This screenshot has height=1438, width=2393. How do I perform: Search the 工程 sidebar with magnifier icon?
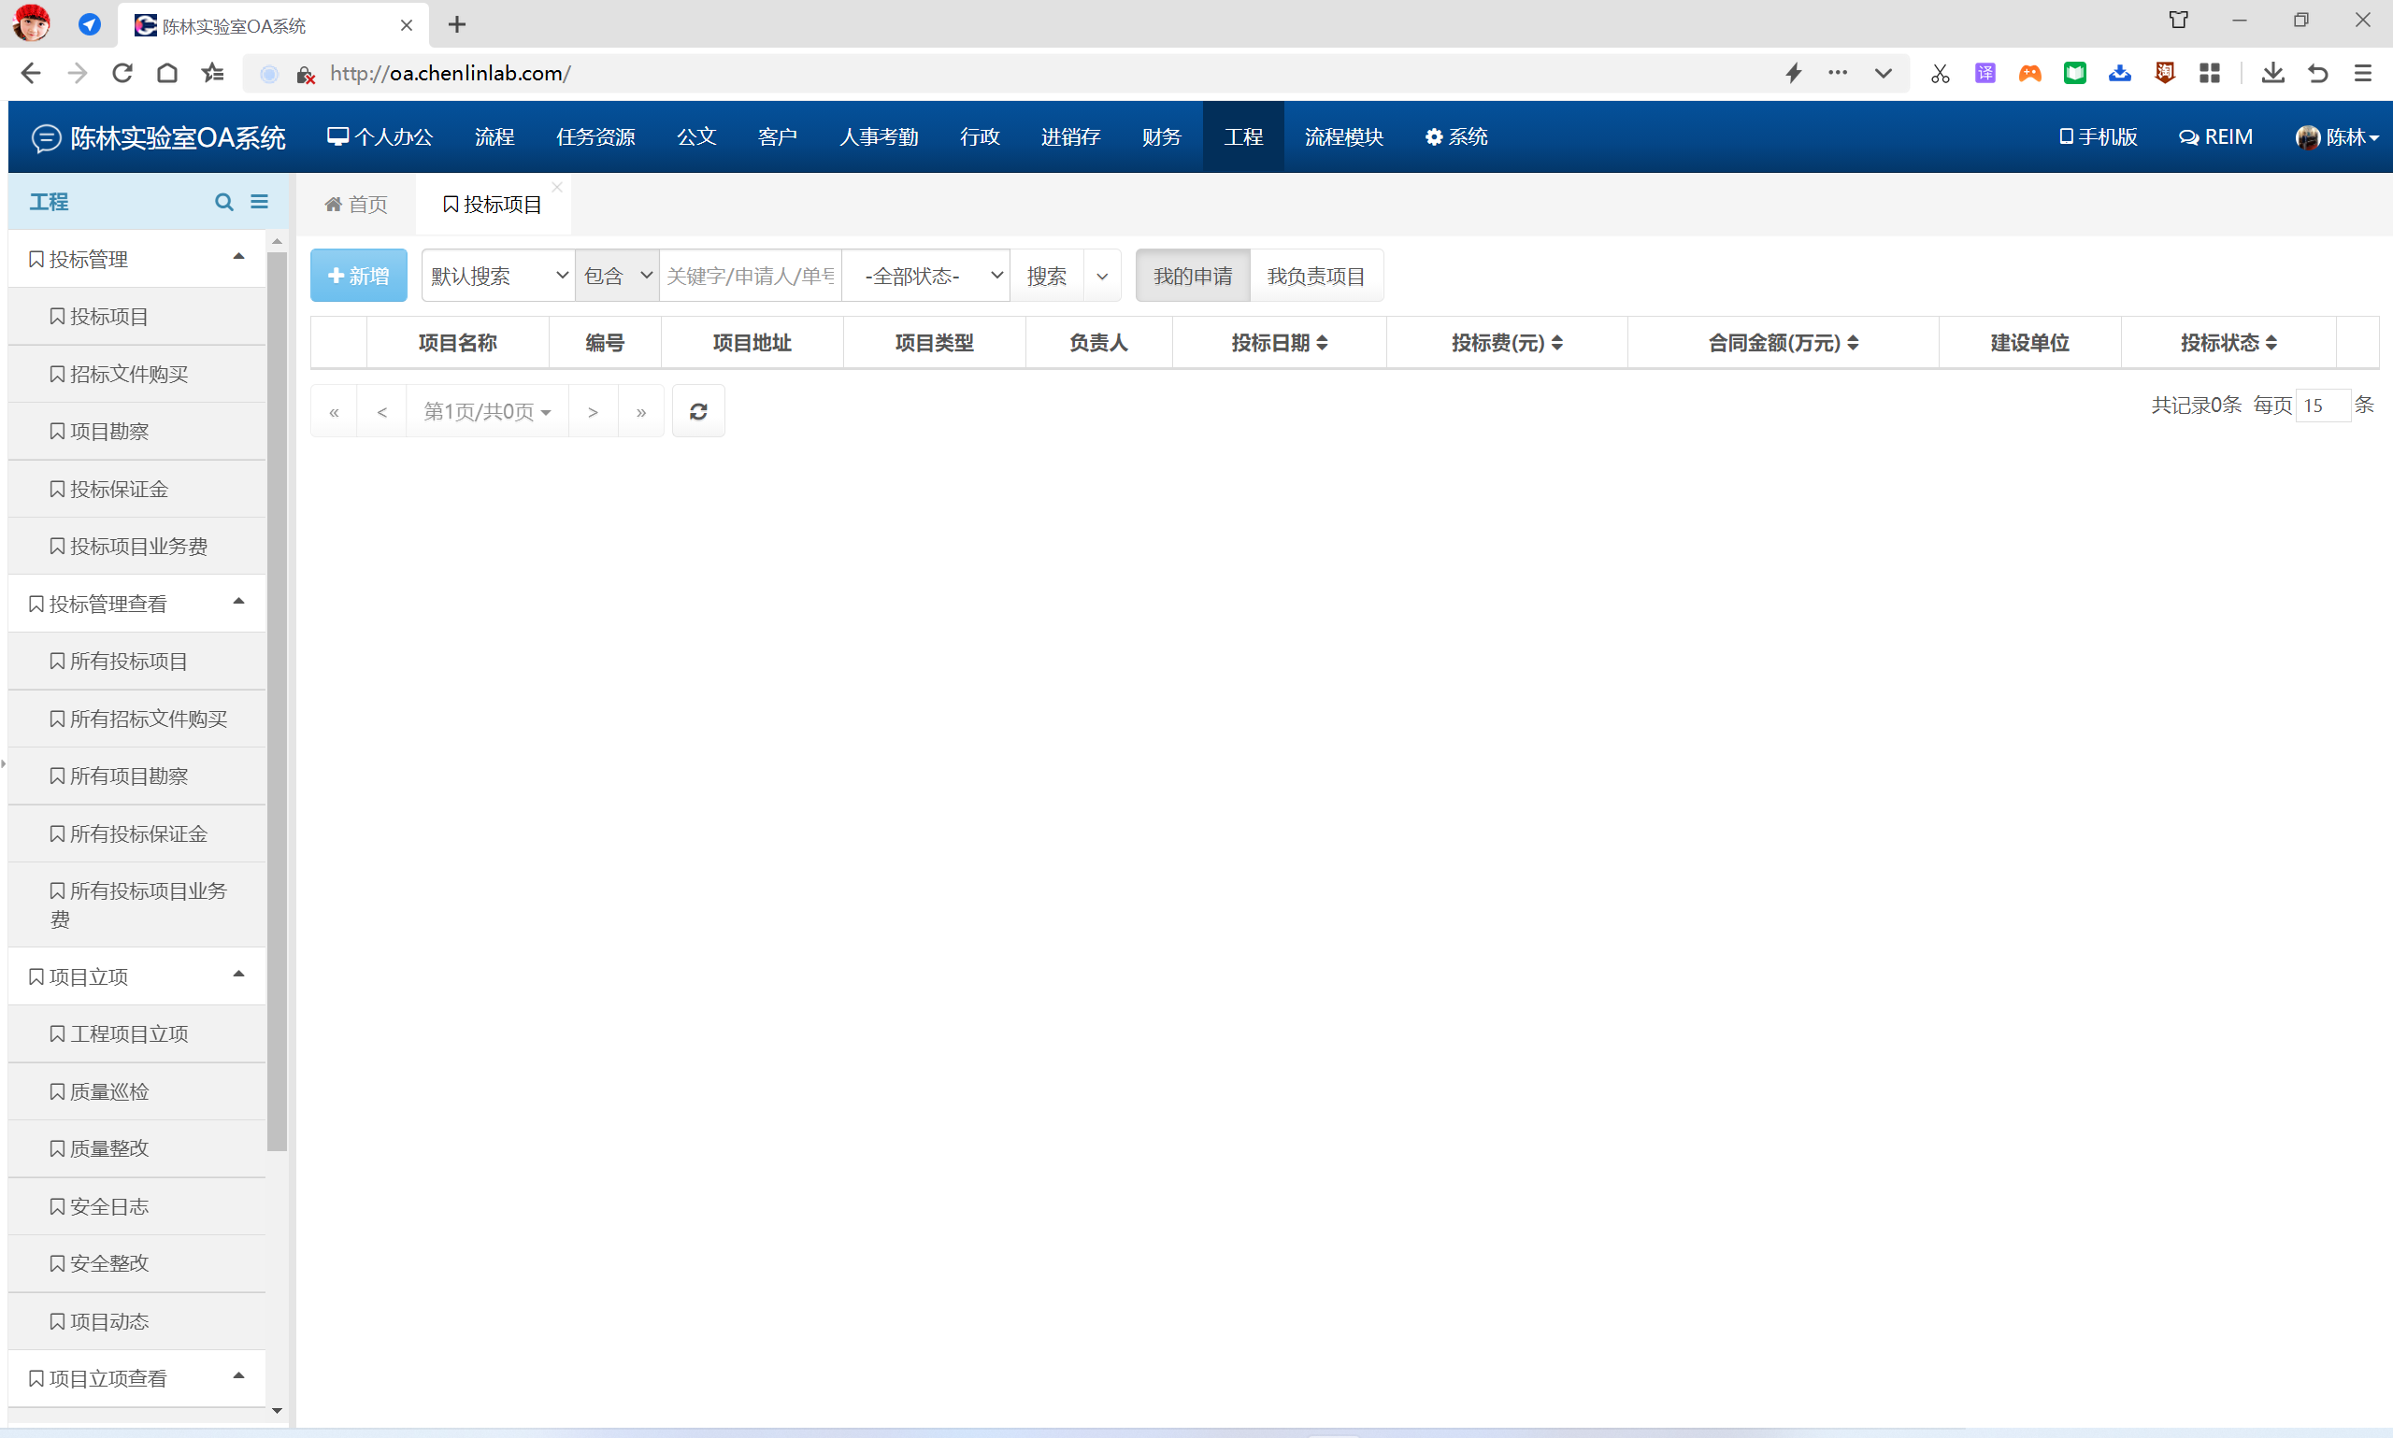(x=224, y=202)
